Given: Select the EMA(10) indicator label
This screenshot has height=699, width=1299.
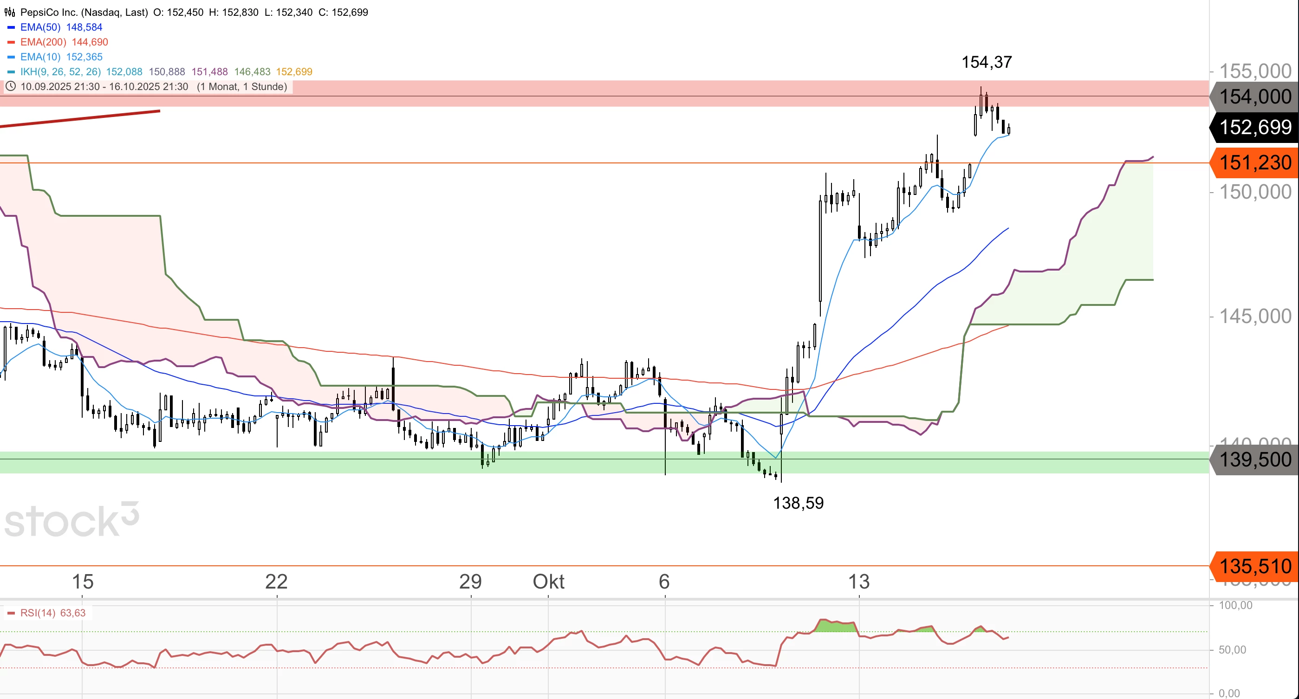Looking at the screenshot, I should (x=40, y=57).
